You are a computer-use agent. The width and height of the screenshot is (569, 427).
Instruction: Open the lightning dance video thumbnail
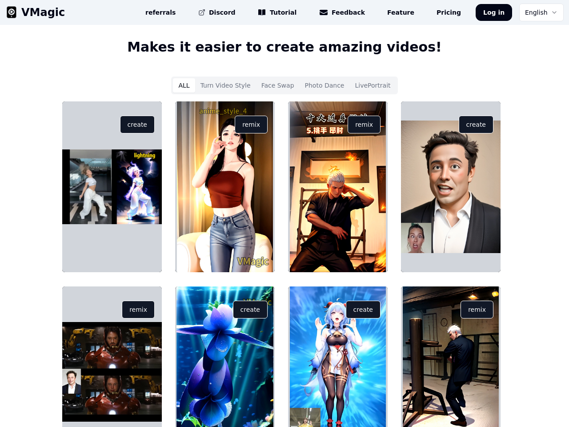112,187
